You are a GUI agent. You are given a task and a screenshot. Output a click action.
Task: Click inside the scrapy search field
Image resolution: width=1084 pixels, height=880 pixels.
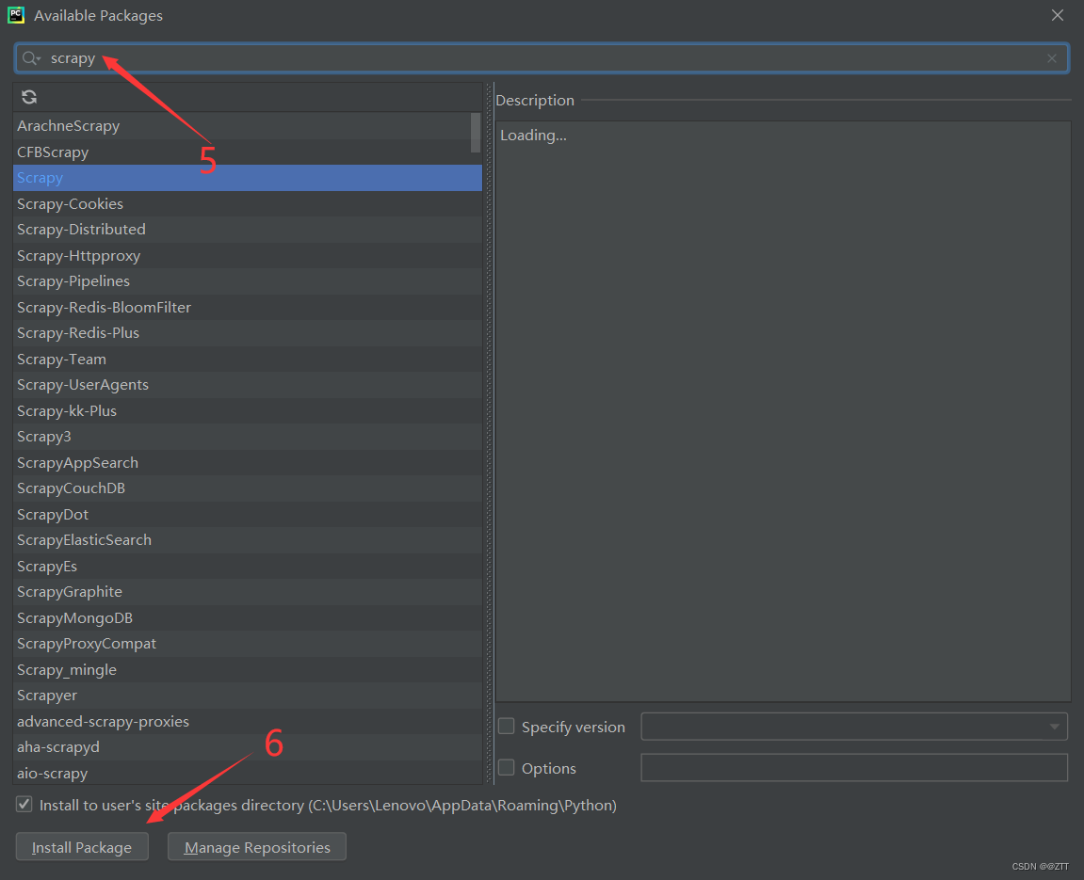pos(542,58)
